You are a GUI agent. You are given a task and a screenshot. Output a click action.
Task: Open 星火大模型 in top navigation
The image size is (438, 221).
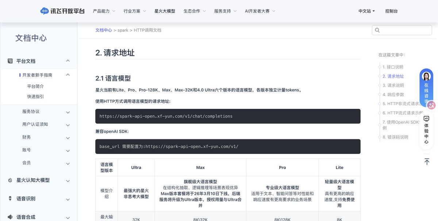pyautogui.click(x=165, y=11)
